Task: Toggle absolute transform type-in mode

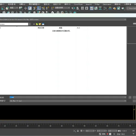Action: click(x=81, y=131)
